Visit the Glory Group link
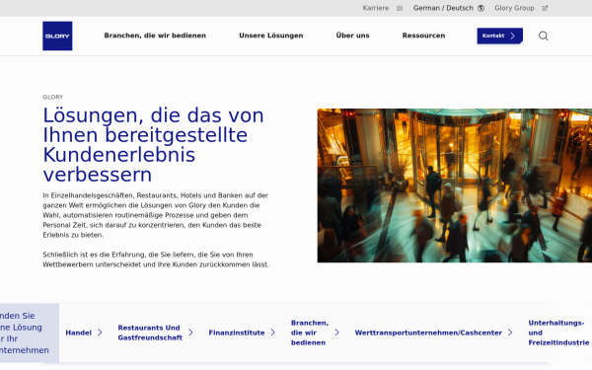592x370 pixels. (515, 8)
